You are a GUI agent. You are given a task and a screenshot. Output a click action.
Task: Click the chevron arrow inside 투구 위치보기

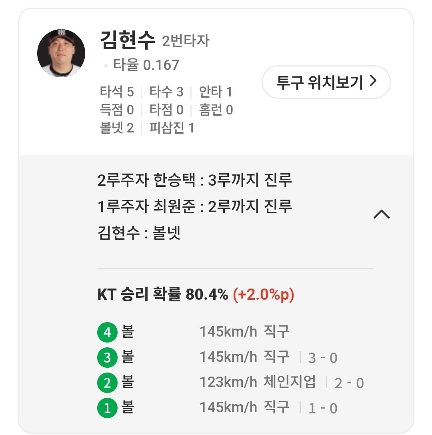pyautogui.click(x=373, y=82)
